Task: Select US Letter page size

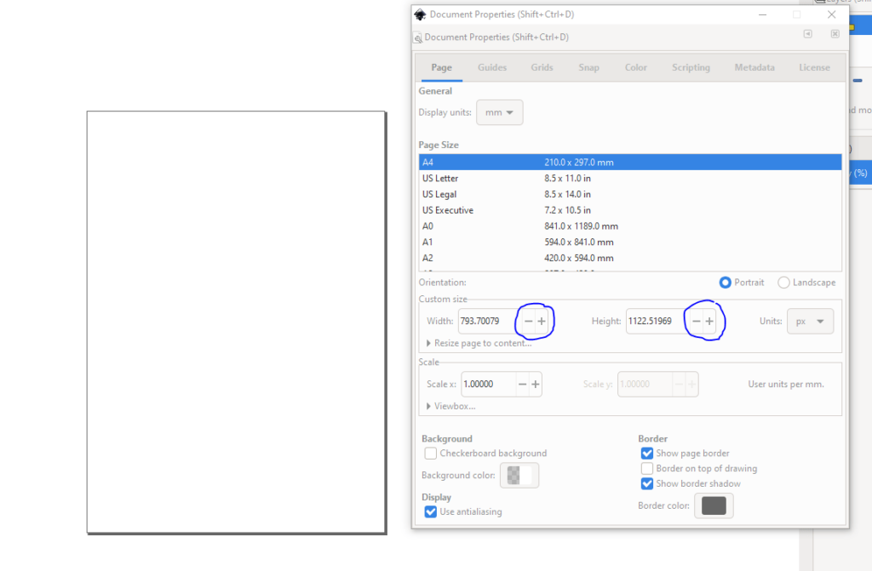Action: point(511,178)
